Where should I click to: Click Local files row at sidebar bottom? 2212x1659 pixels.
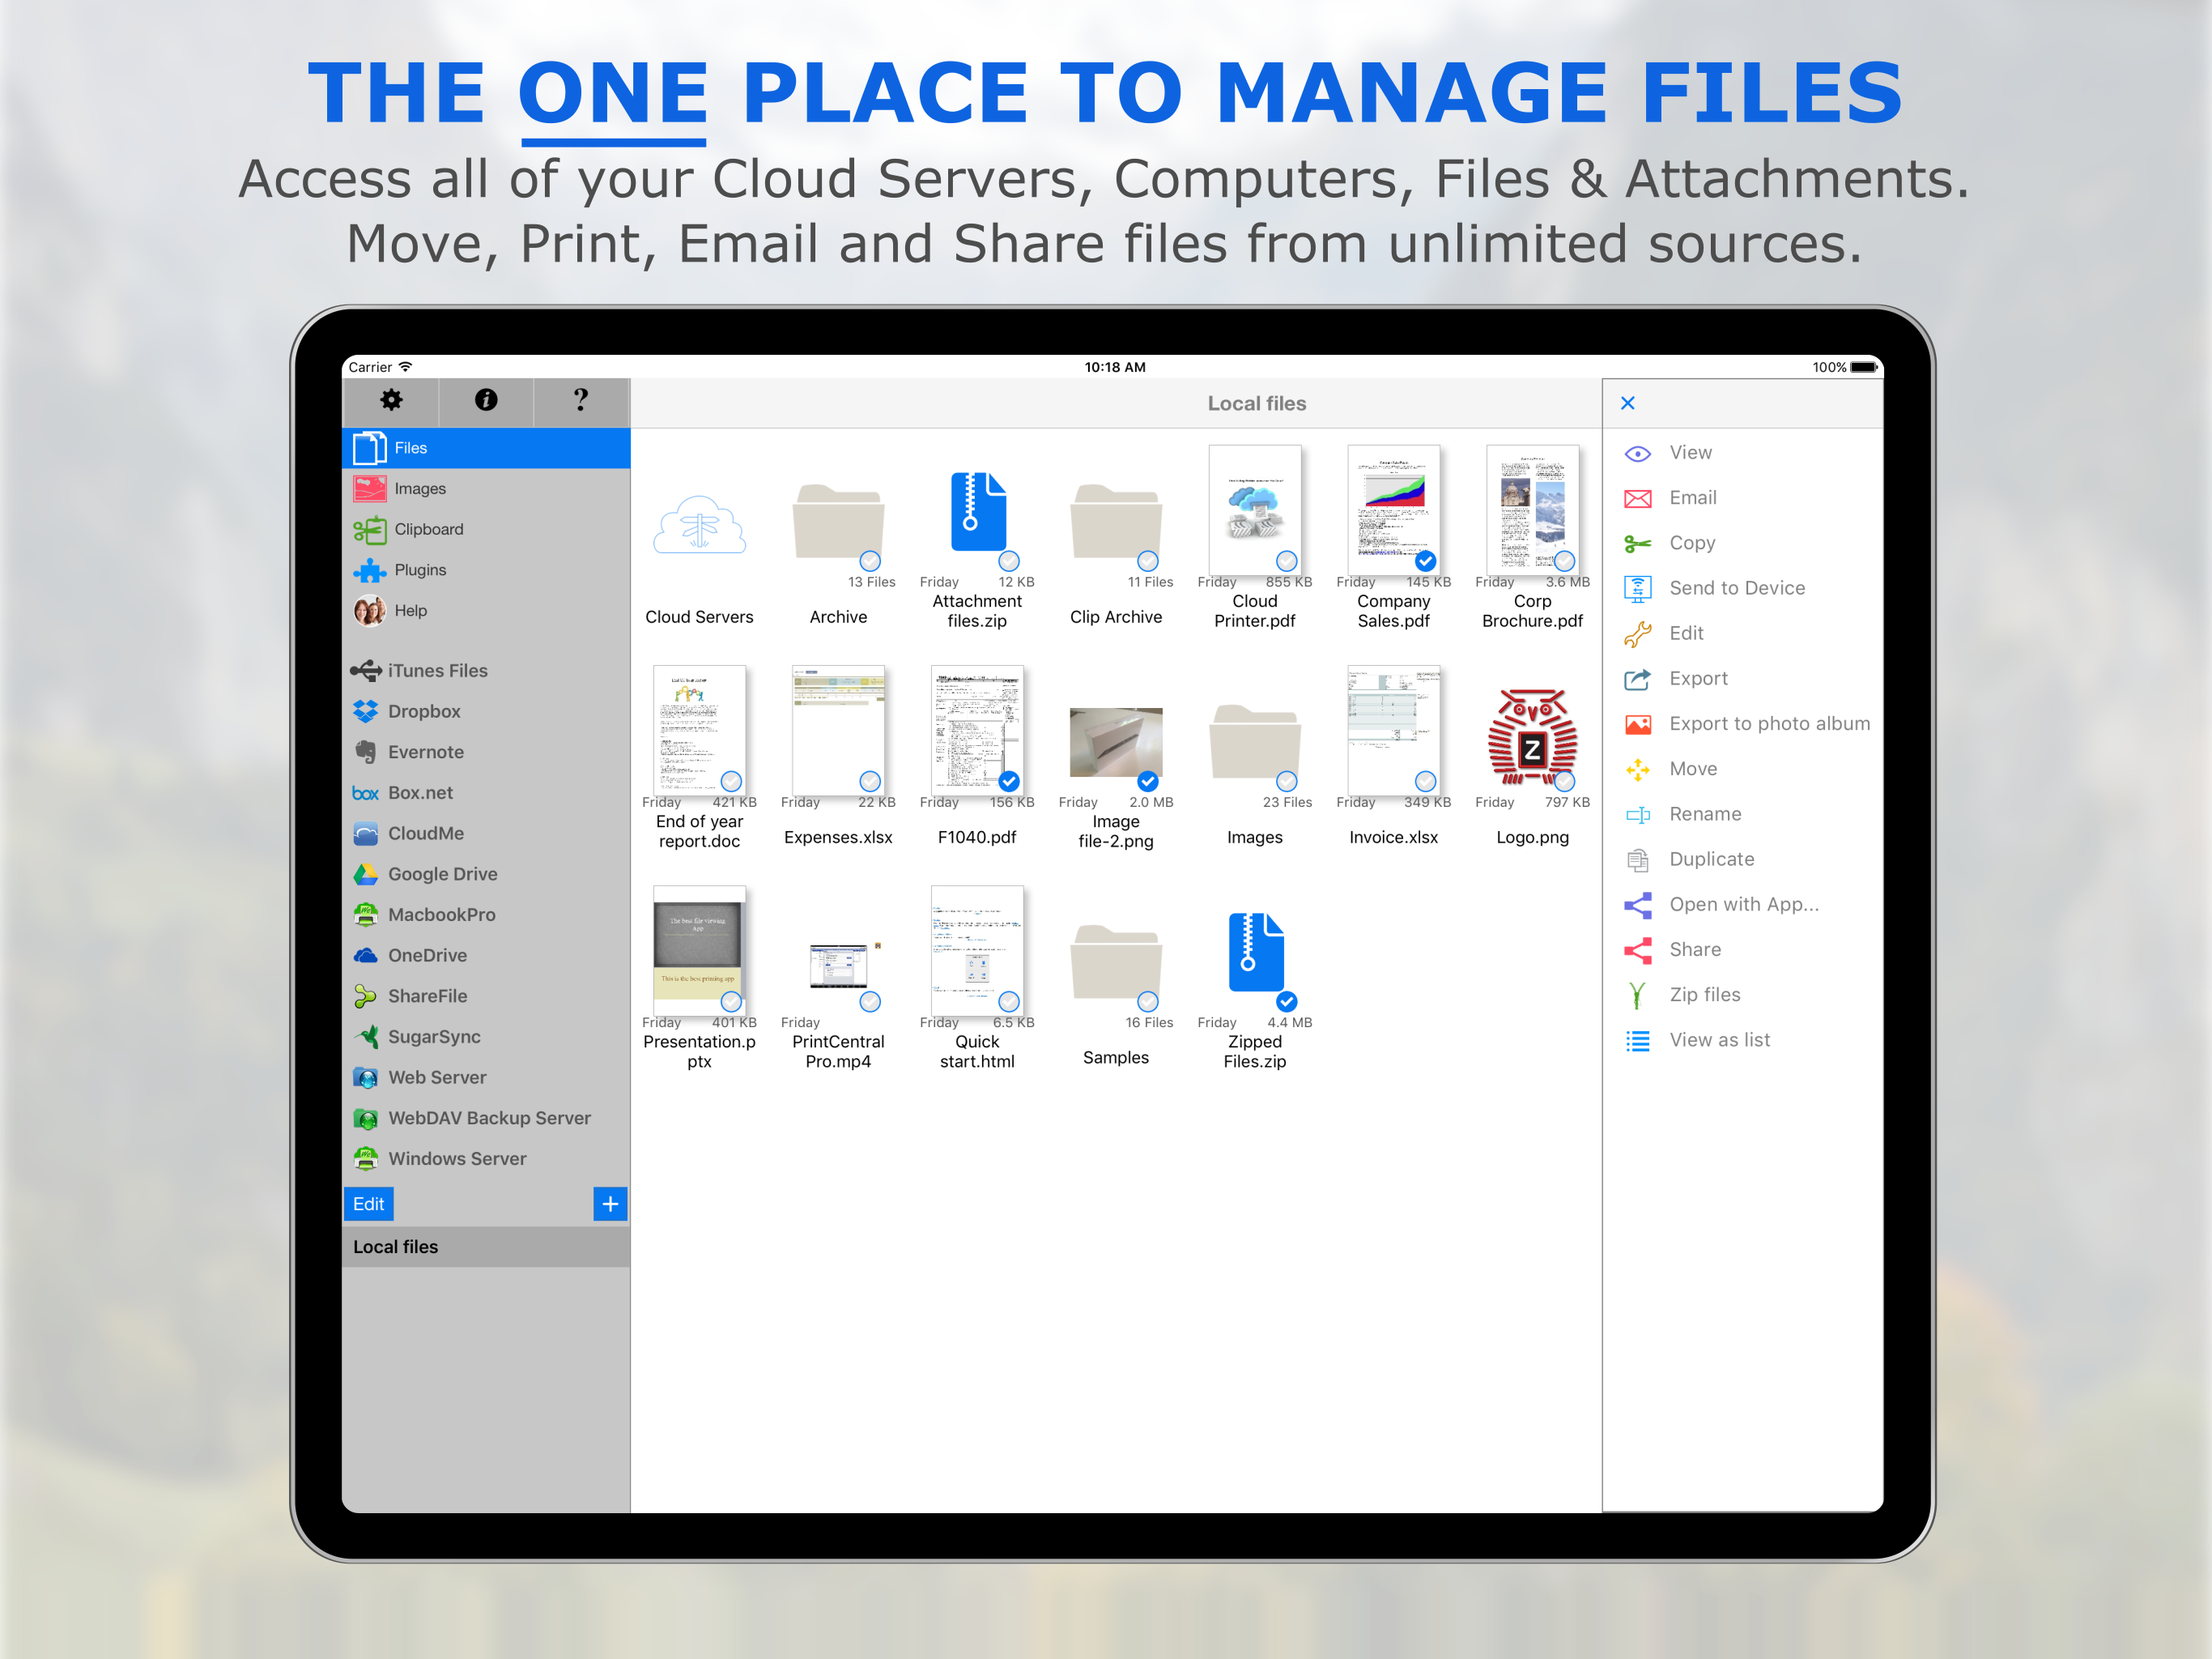tap(486, 1247)
